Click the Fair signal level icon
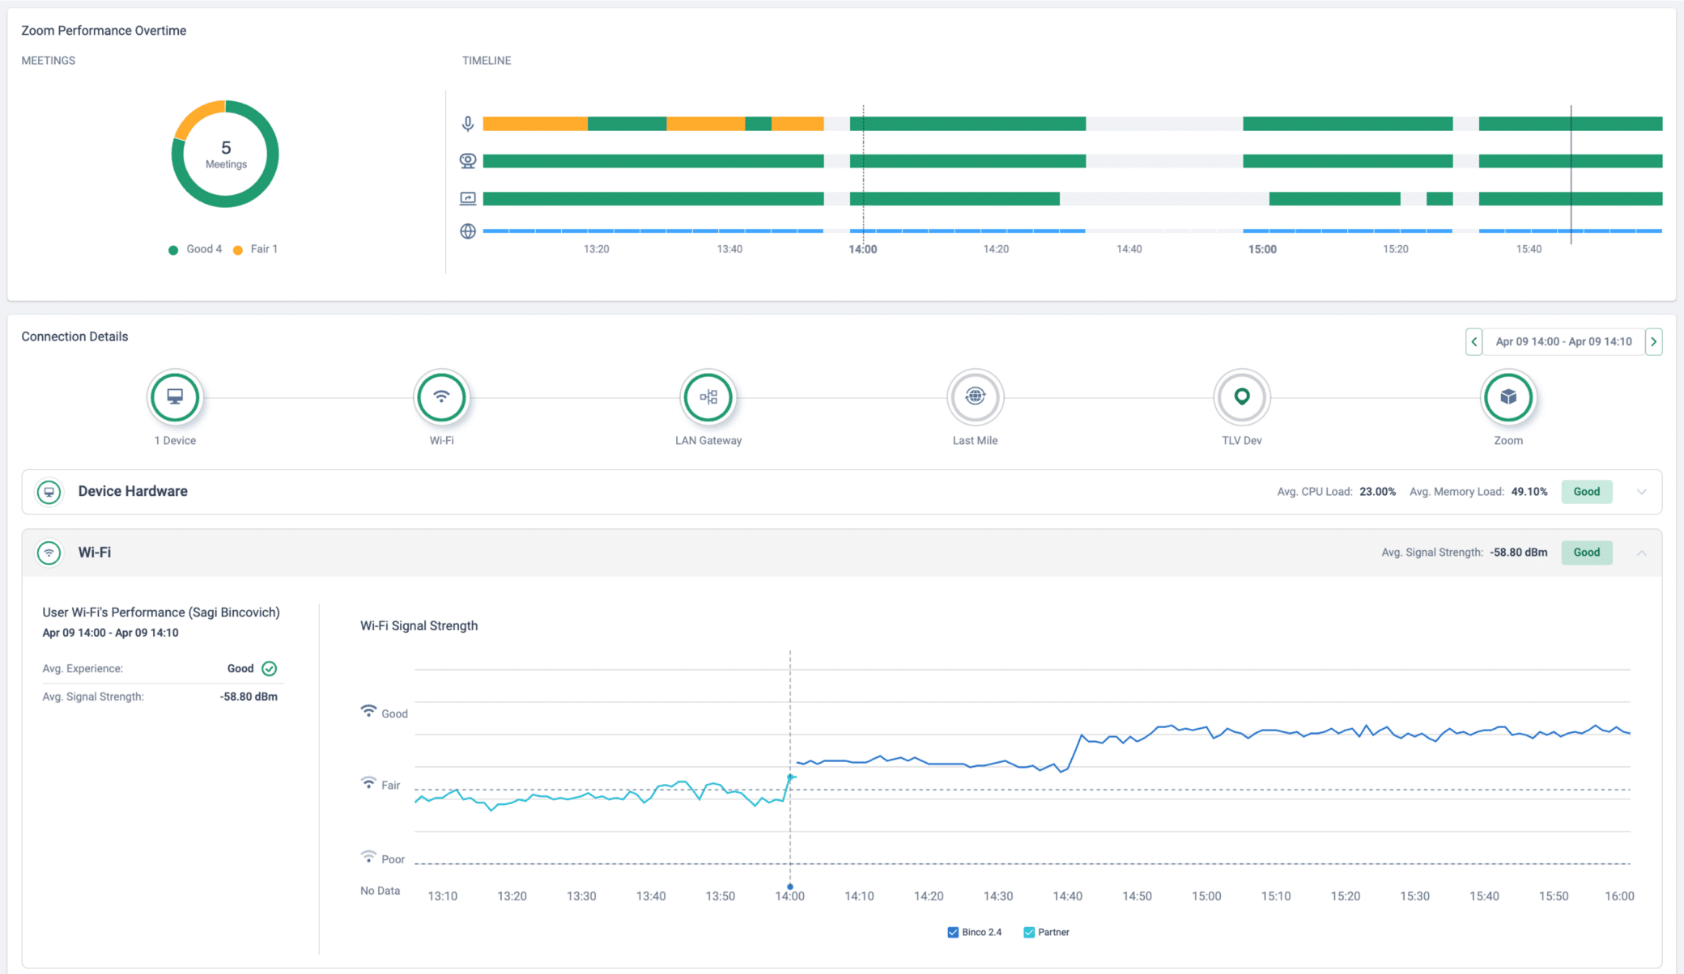The width and height of the screenshot is (1684, 974). point(368,783)
